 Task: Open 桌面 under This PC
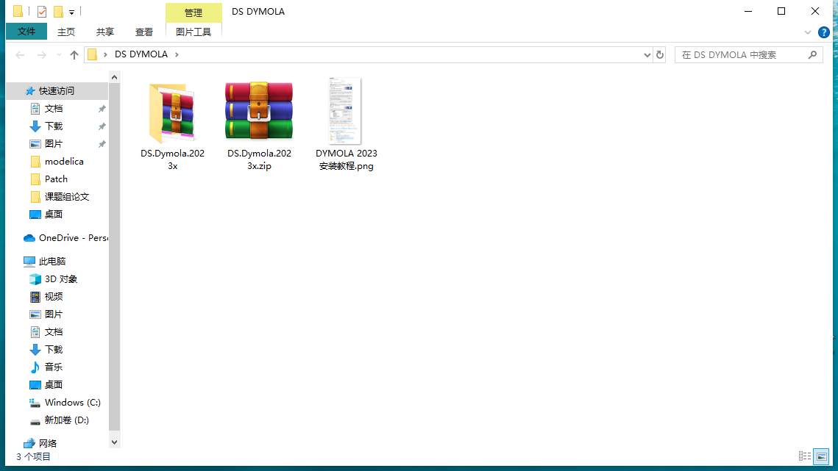click(x=54, y=384)
